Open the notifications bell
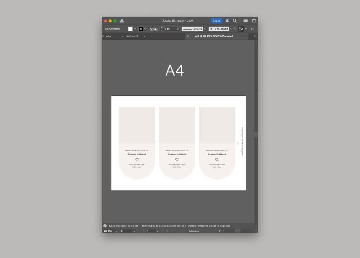Viewport: 360px width, 258px height. [x=227, y=21]
